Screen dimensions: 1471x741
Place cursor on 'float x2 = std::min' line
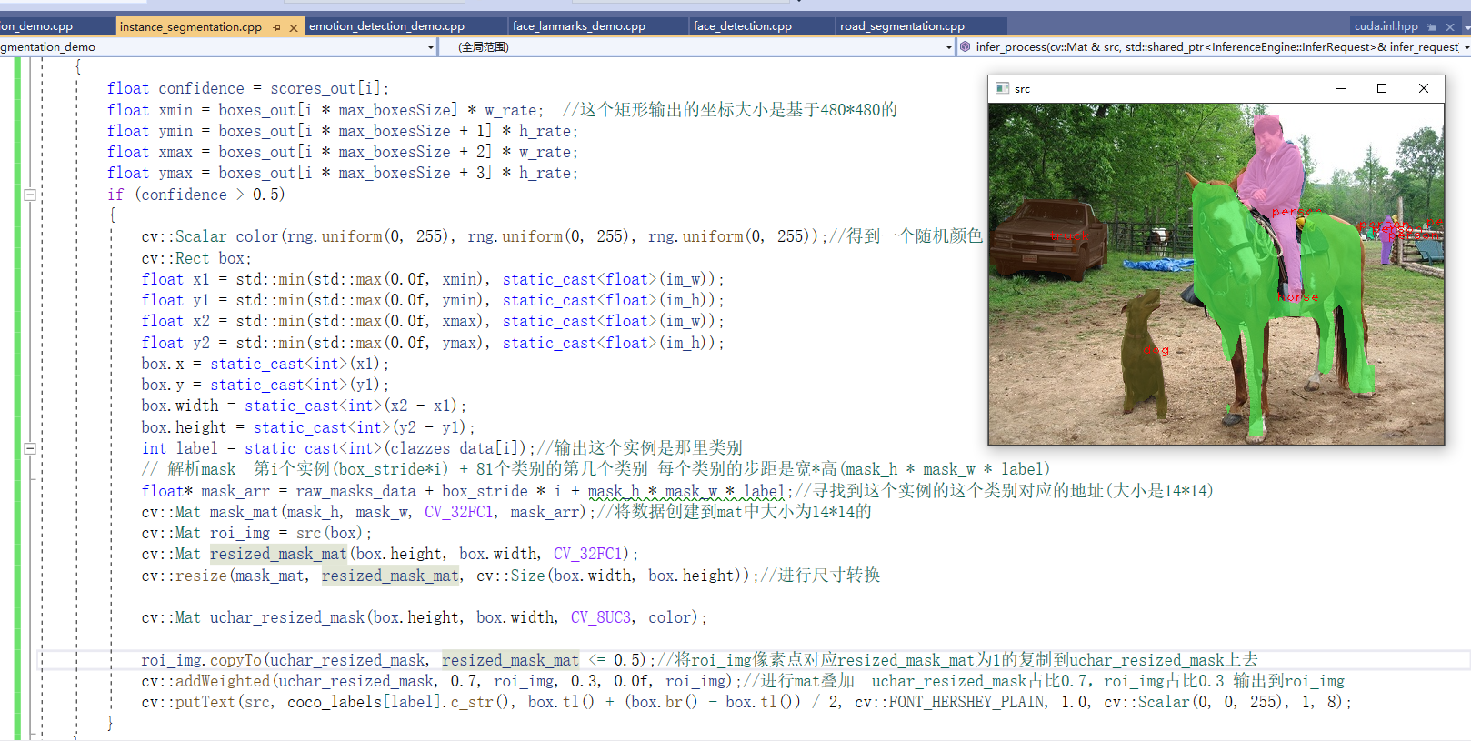(433, 321)
